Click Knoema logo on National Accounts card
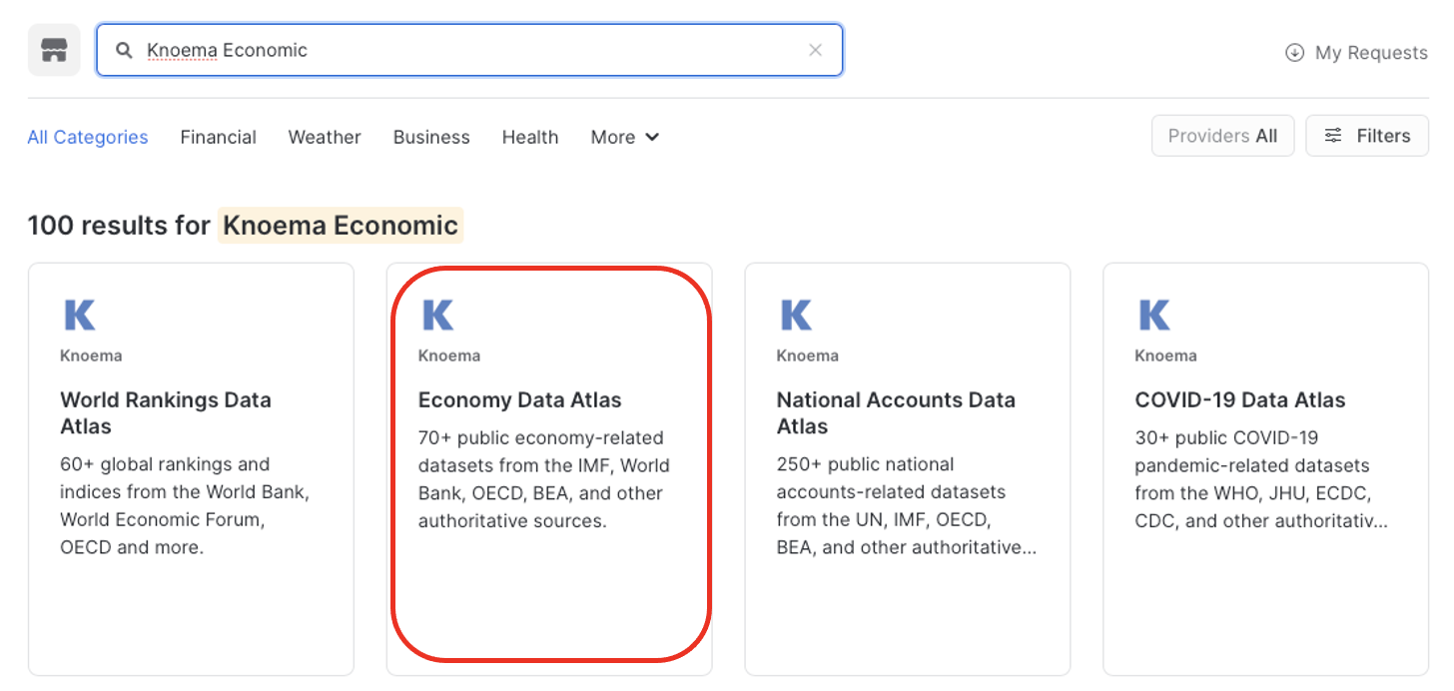Screen dimensions: 1454x691 coord(796,315)
